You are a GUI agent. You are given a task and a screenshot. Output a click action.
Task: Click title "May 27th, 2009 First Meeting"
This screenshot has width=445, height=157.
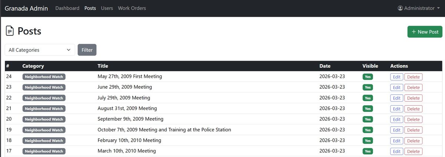(x=130, y=76)
